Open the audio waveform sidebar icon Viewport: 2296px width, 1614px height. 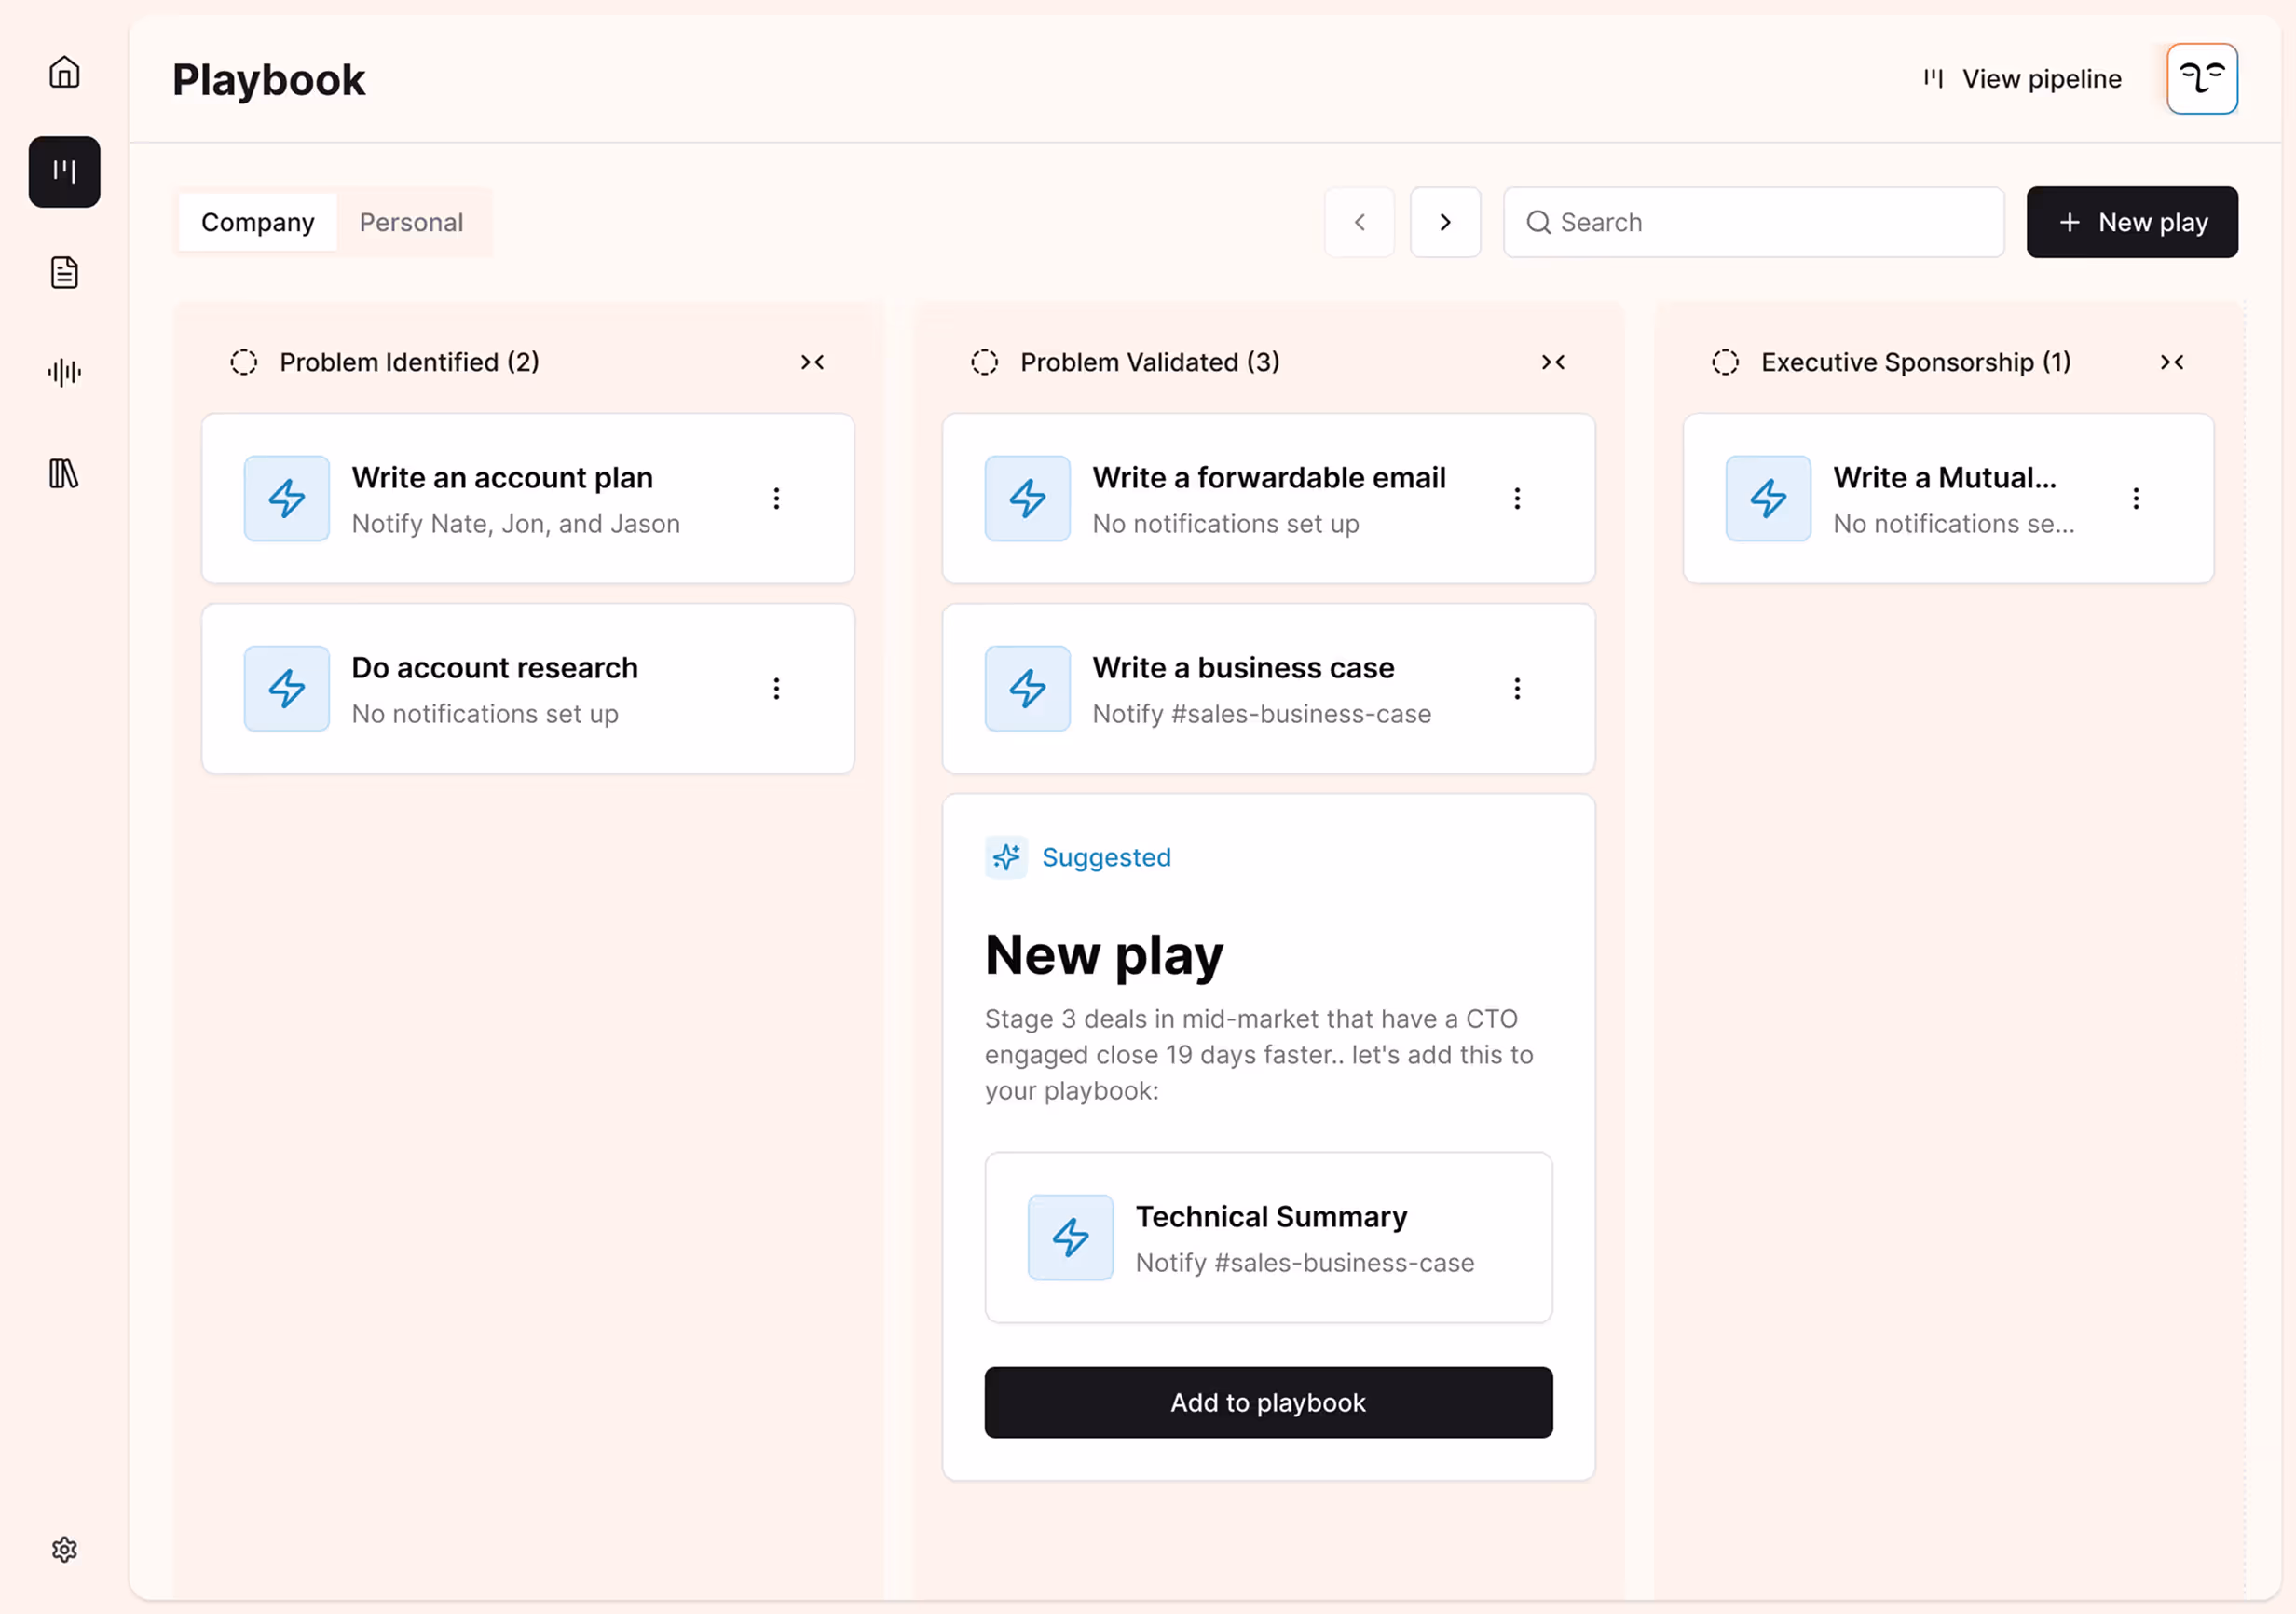click(x=64, y=372)
